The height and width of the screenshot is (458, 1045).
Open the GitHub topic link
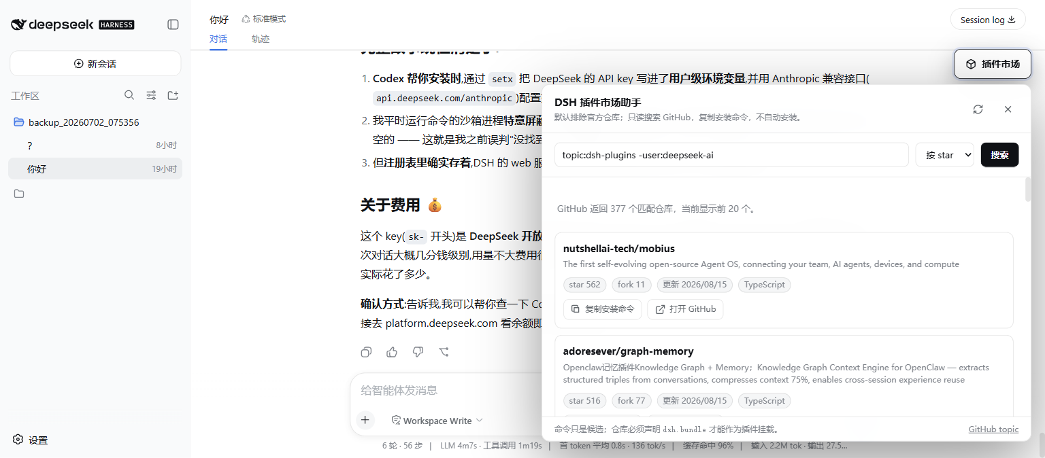(x=993, y=429)
